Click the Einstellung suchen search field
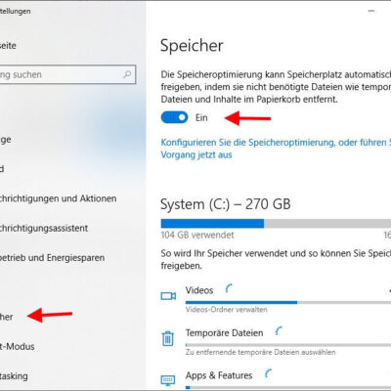The width and height of the screenshot is (391, 391). 67,74
